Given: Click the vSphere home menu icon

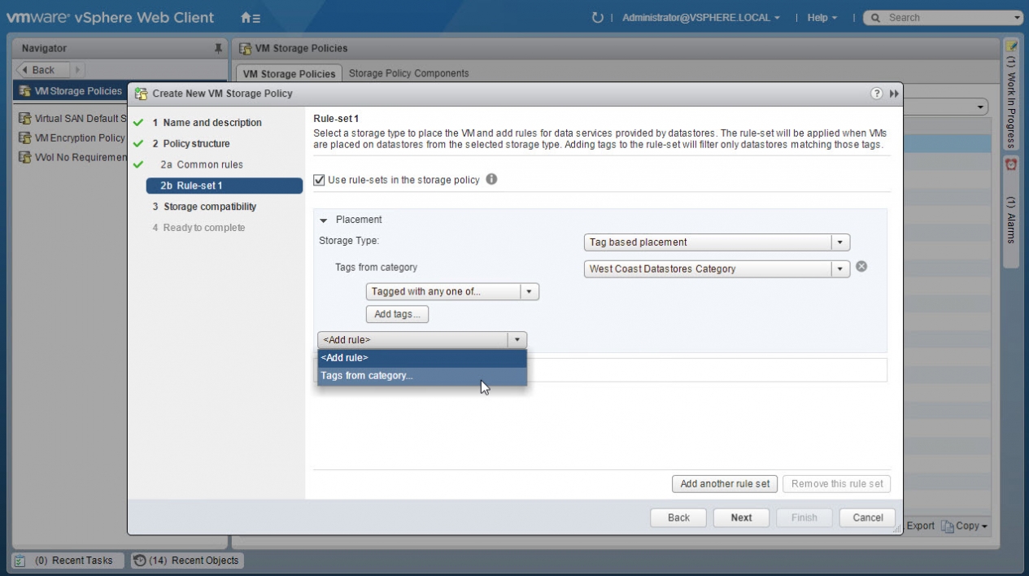Looking at the screenshot, I should 251,18.
